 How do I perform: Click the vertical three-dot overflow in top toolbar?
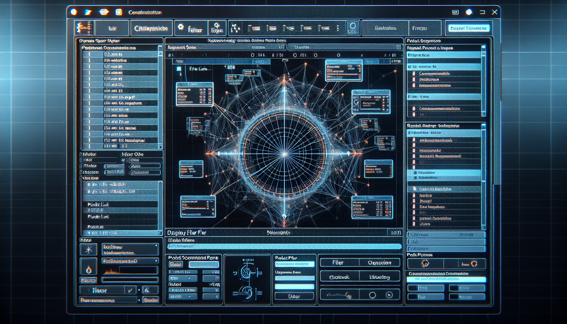pos(338,28)
